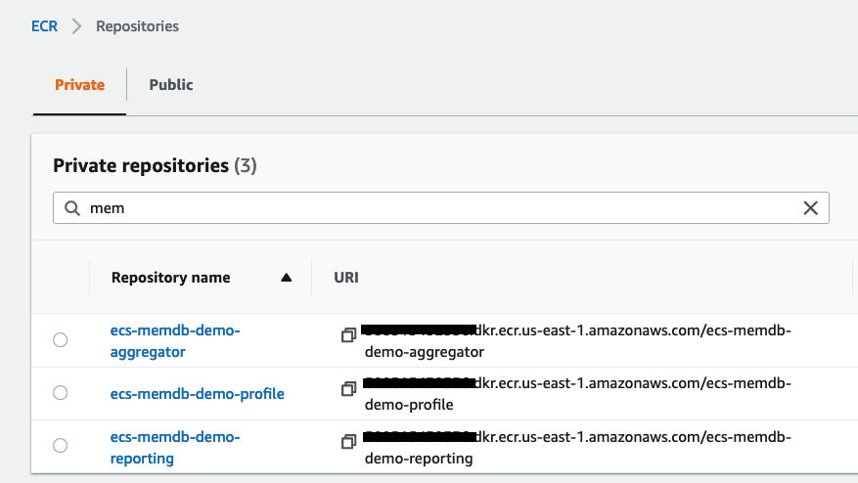This screenshot has height=483, width=858.
Task: Switch to the Private tab
Action: coord(80,85)
